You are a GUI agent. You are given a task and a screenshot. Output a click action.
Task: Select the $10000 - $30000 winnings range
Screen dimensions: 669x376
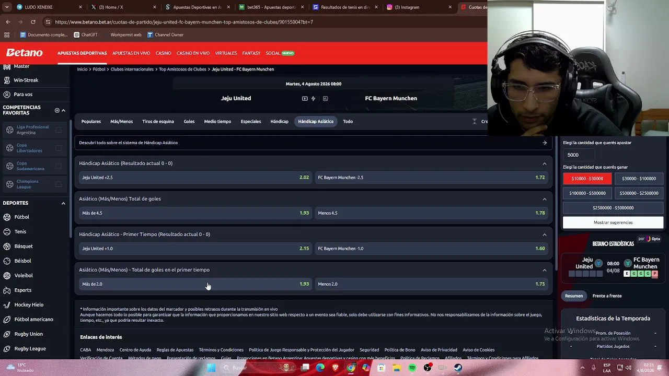(x=587, y=179)
